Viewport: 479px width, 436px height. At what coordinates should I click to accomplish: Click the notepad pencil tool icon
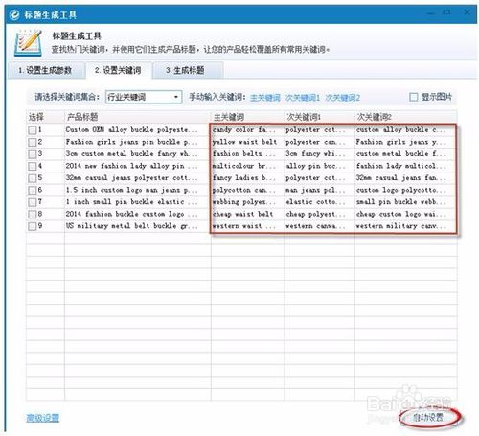tap(28, 42)
